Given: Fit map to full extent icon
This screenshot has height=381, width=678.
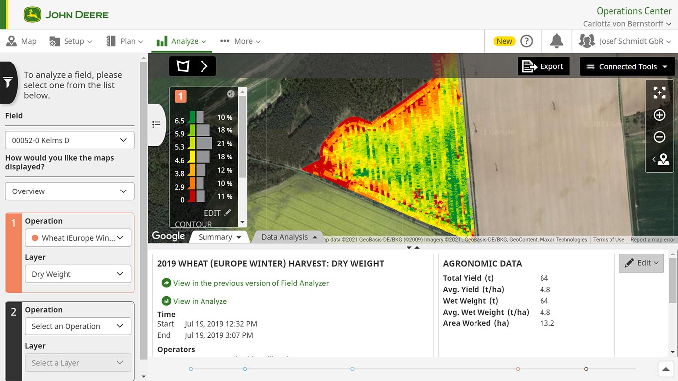Looking at the screenshot, I should [659, 93].
